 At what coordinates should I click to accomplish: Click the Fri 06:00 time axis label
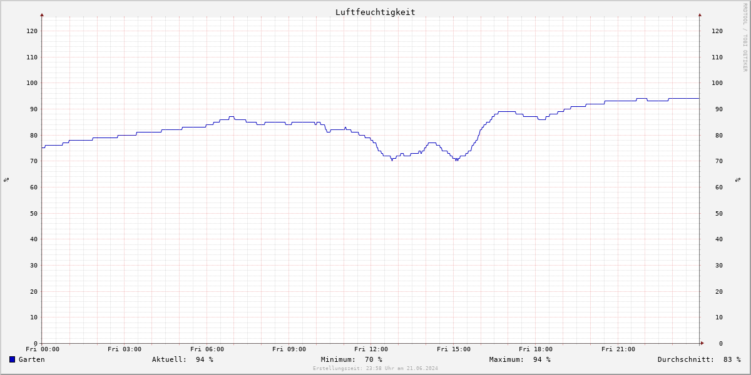click(x=207, y=349)
